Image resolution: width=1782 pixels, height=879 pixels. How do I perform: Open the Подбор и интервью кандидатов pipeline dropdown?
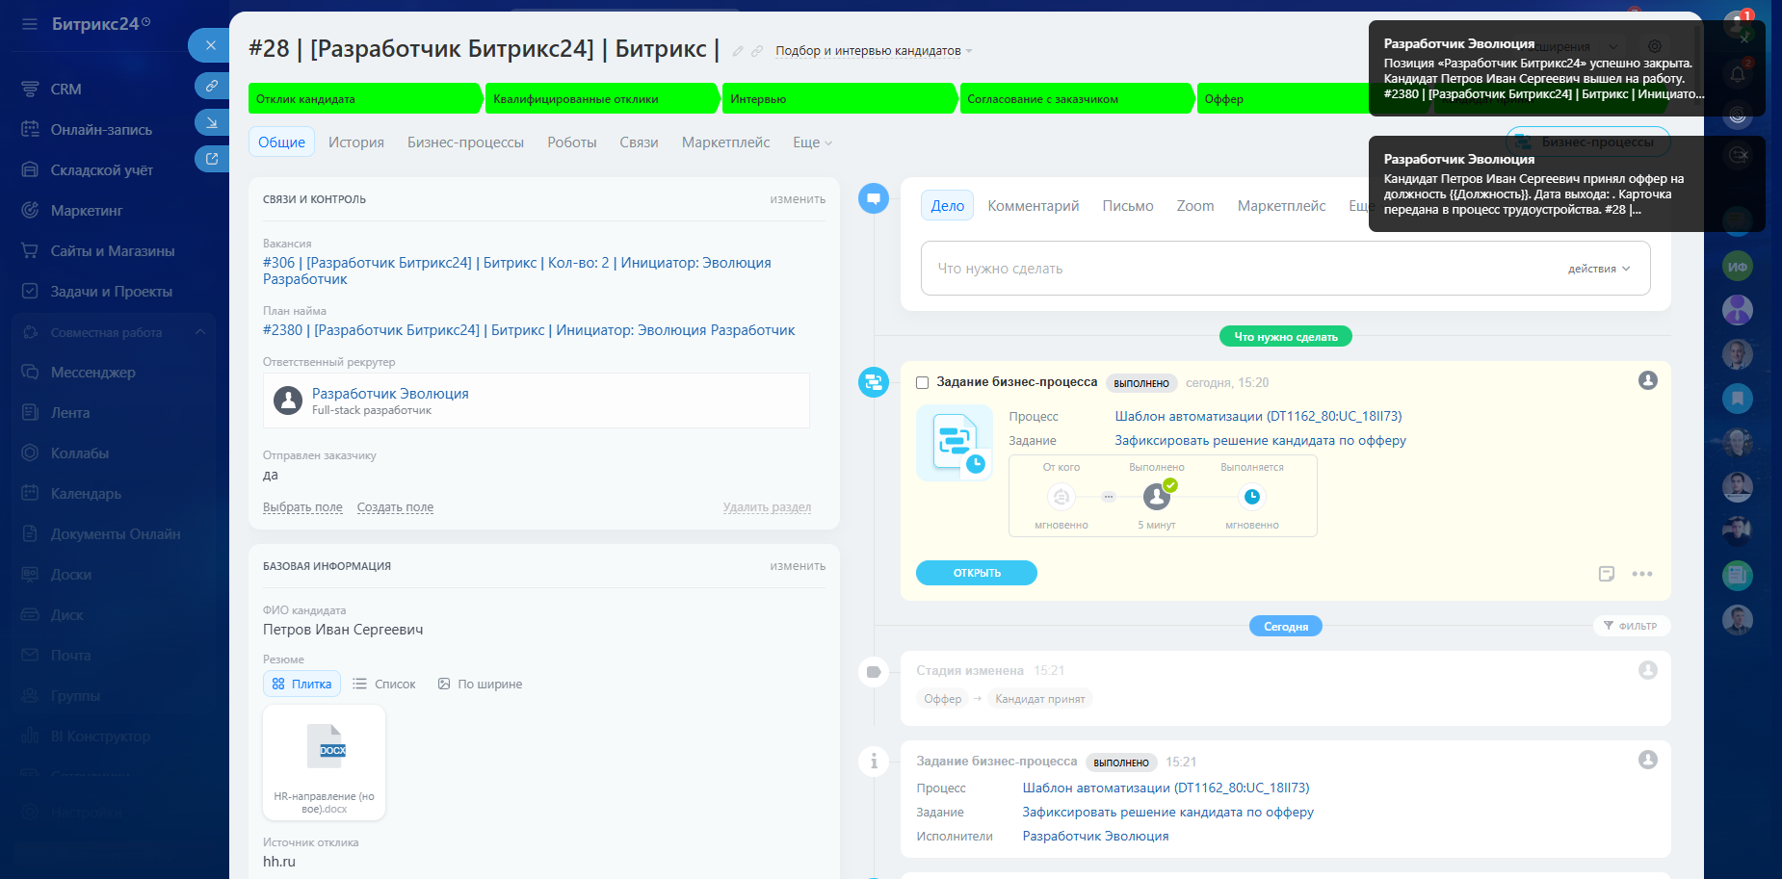click(874, 51)
